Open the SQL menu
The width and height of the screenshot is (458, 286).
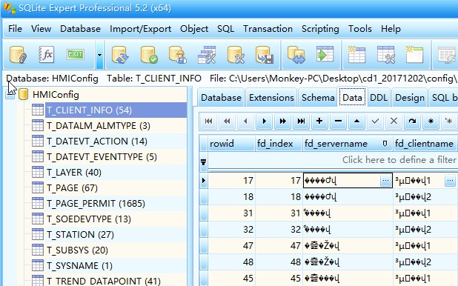click(x=225, y=29)
